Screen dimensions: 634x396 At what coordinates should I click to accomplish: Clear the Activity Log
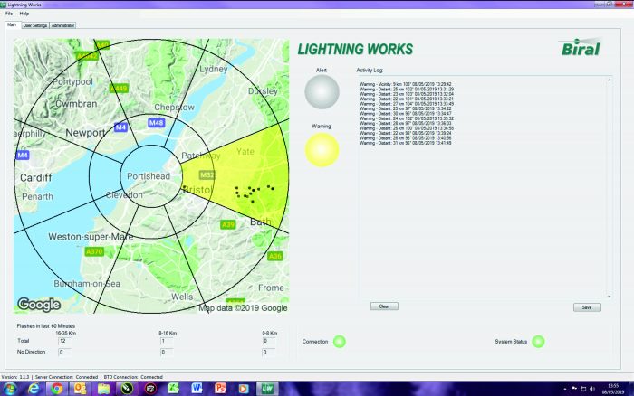pos(384,306)
